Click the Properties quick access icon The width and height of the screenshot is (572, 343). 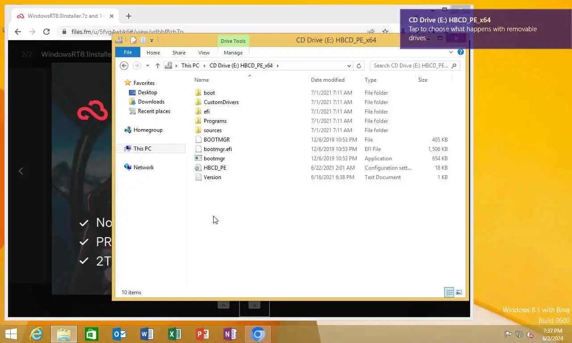(133, 40)
